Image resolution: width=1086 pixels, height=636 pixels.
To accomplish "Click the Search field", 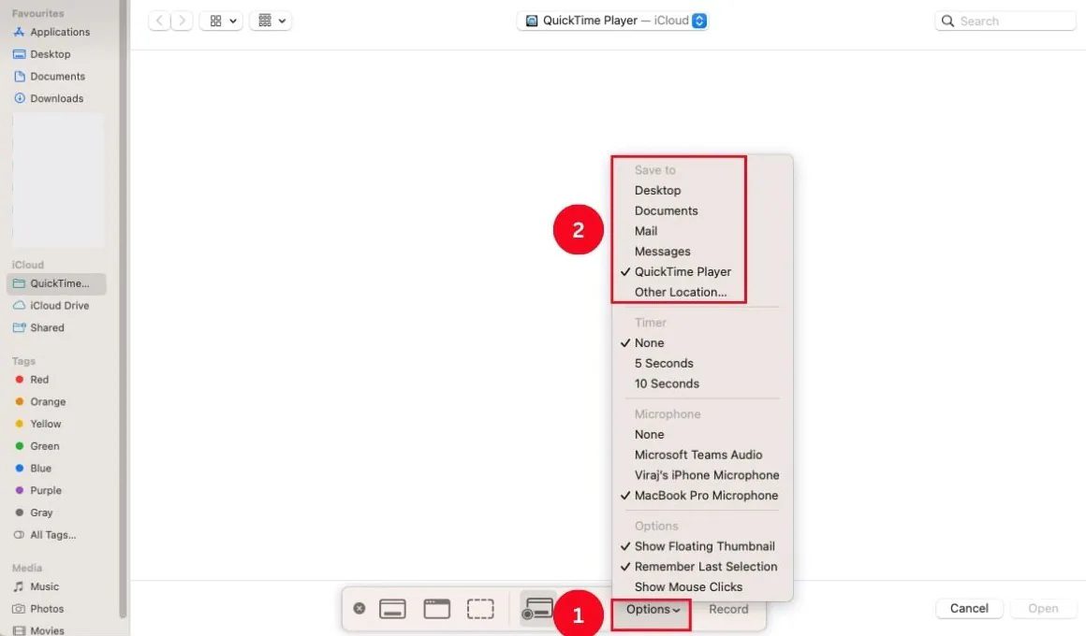I will pos(1005,21).
